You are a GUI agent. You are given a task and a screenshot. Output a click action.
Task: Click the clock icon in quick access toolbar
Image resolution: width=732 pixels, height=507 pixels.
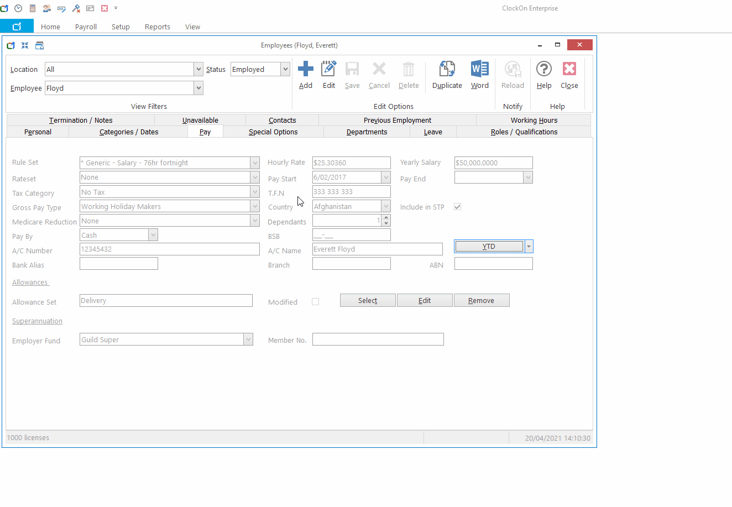coord(18,8)
